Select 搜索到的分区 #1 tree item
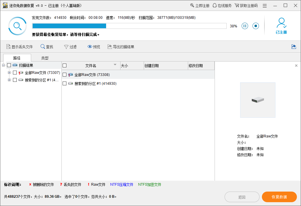 click(42, 80)
